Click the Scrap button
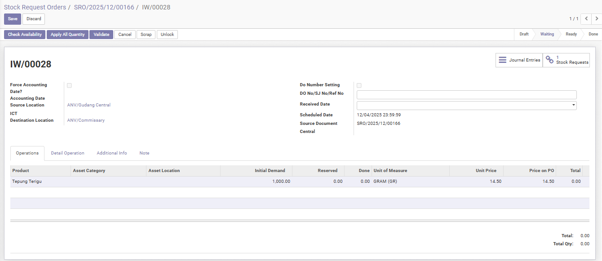The image size is (602, 261). [146, 35]
